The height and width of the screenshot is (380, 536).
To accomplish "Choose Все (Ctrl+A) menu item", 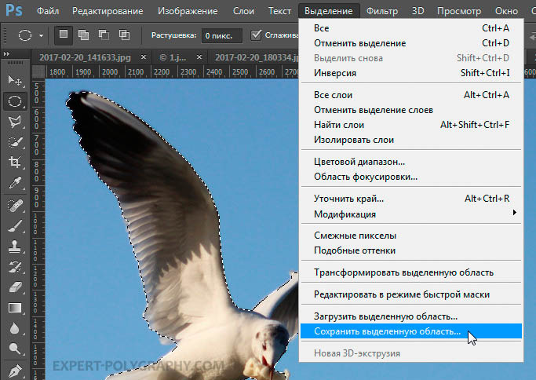I will point(411,28).
